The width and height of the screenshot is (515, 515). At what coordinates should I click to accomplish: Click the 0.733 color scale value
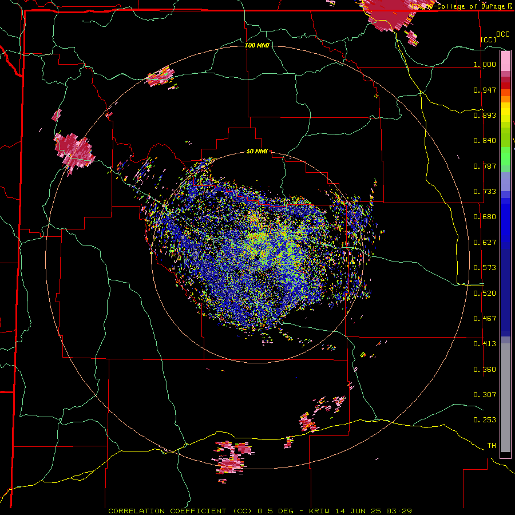[485, 192]
